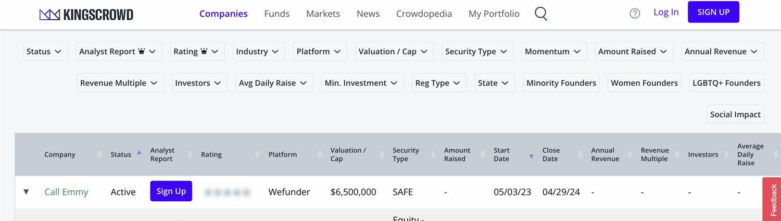This screenshot has width=781, height=221.
Task: Open Crowdopedia from navigation
Action: coord(424,14)
